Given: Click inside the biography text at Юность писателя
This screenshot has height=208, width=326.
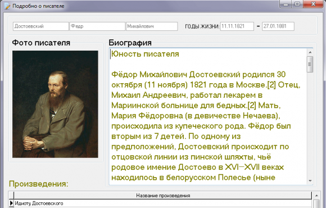Looking at the screenshot, I should click(x=145, y=54).
